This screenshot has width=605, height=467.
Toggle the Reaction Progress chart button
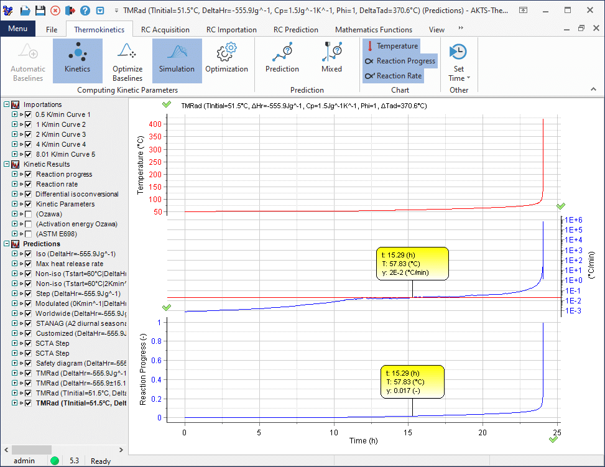point(400,61)
